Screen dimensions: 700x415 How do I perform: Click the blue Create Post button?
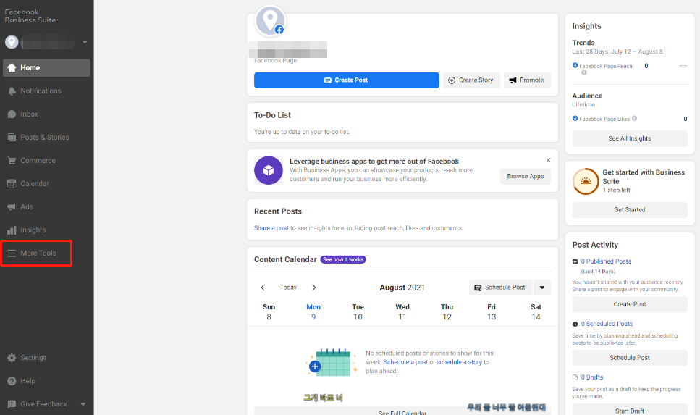347,80
